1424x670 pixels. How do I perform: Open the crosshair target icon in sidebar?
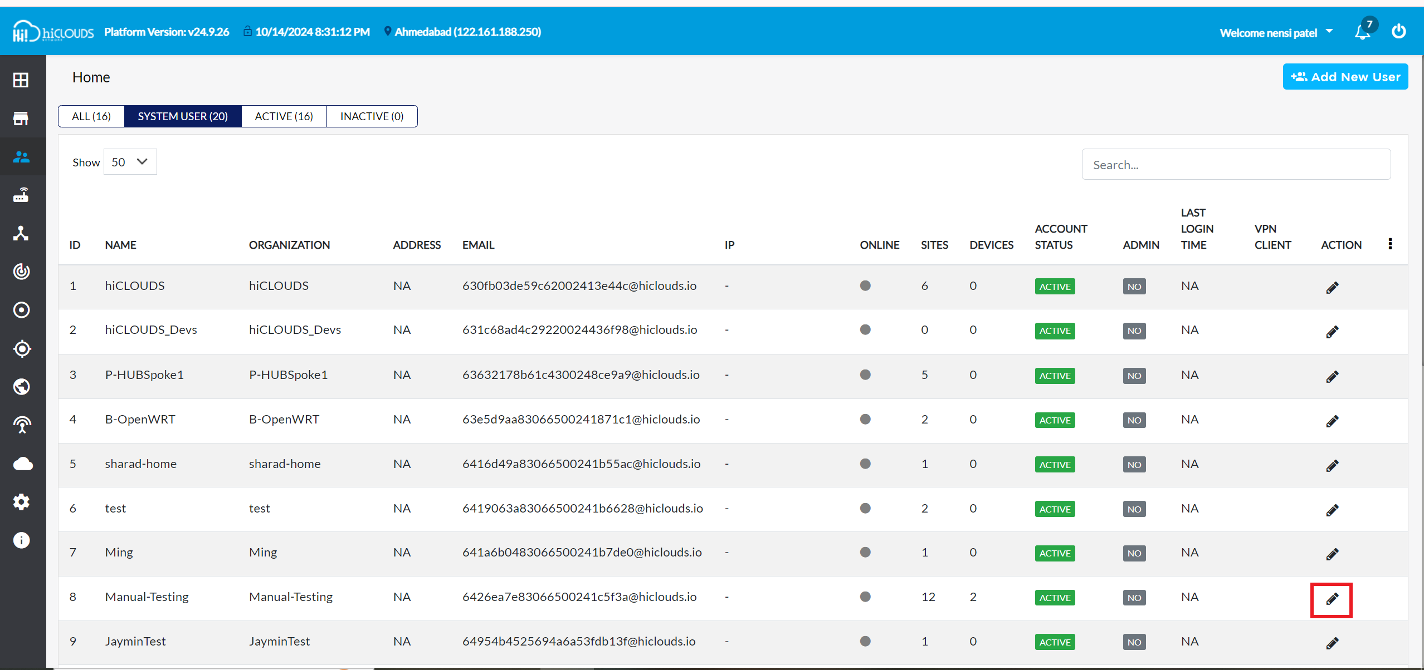(22, 349)
